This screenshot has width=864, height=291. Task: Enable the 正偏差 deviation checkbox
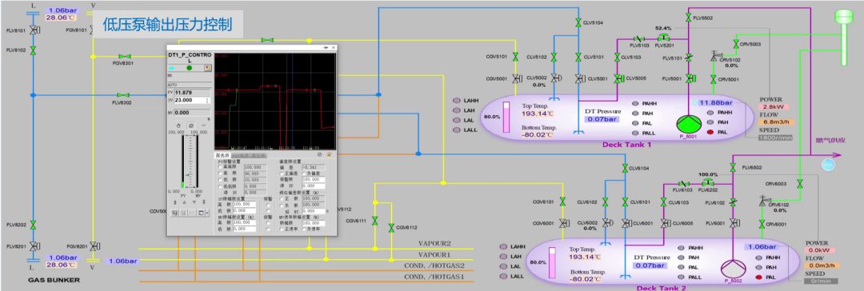tap(282, 173)
